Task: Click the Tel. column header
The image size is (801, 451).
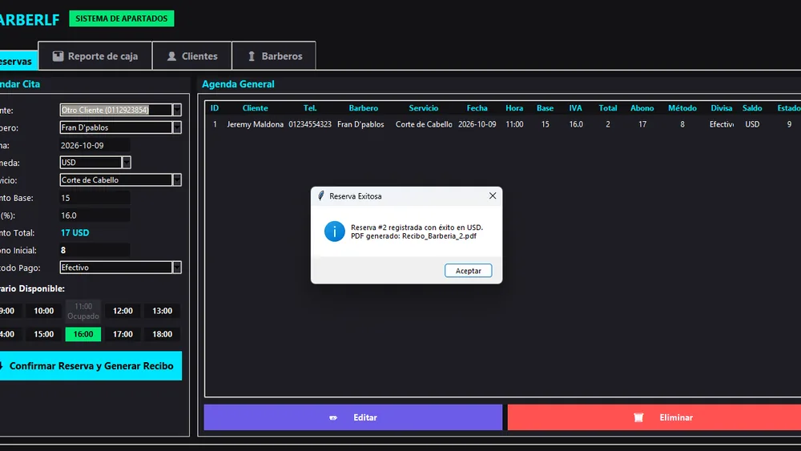Action: pos(310,108)
